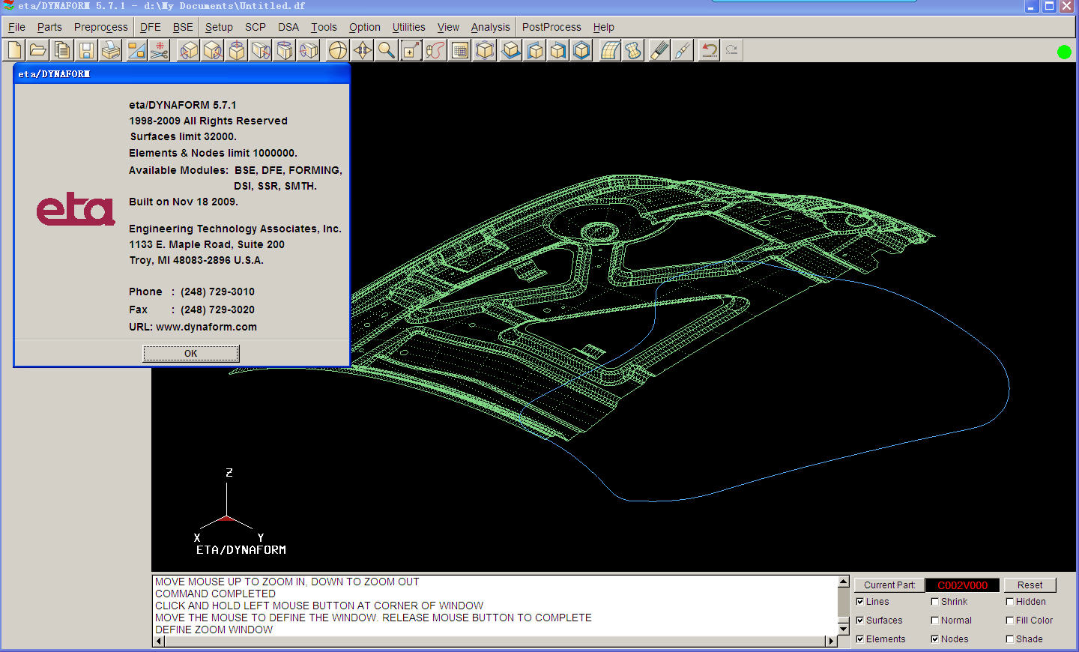1079x652 pixels.
Task: Click the Reset button
Action: coord(1030,585)
